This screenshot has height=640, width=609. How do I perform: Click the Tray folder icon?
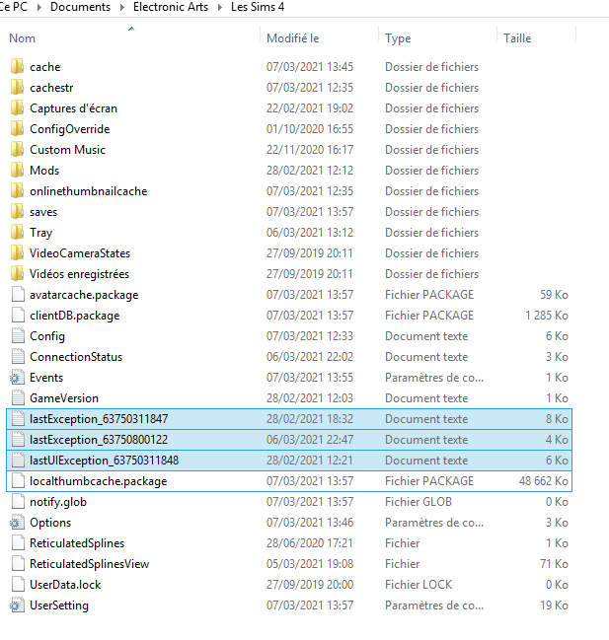point(16,233)
